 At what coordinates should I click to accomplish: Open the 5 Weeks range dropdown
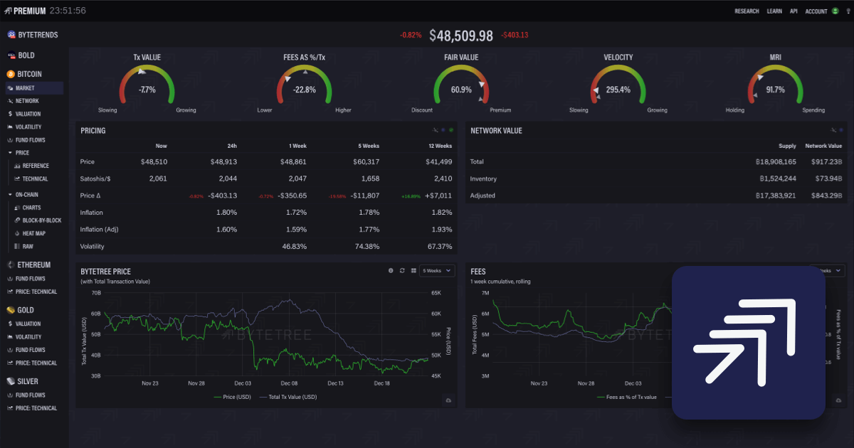tap(436, 270)
